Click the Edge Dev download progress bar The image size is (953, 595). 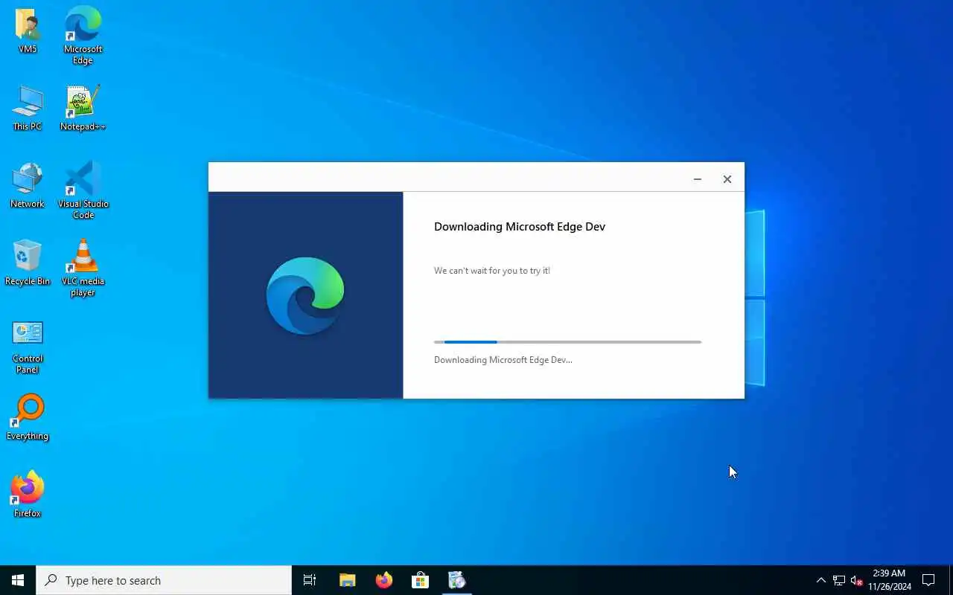pos(568,342)
